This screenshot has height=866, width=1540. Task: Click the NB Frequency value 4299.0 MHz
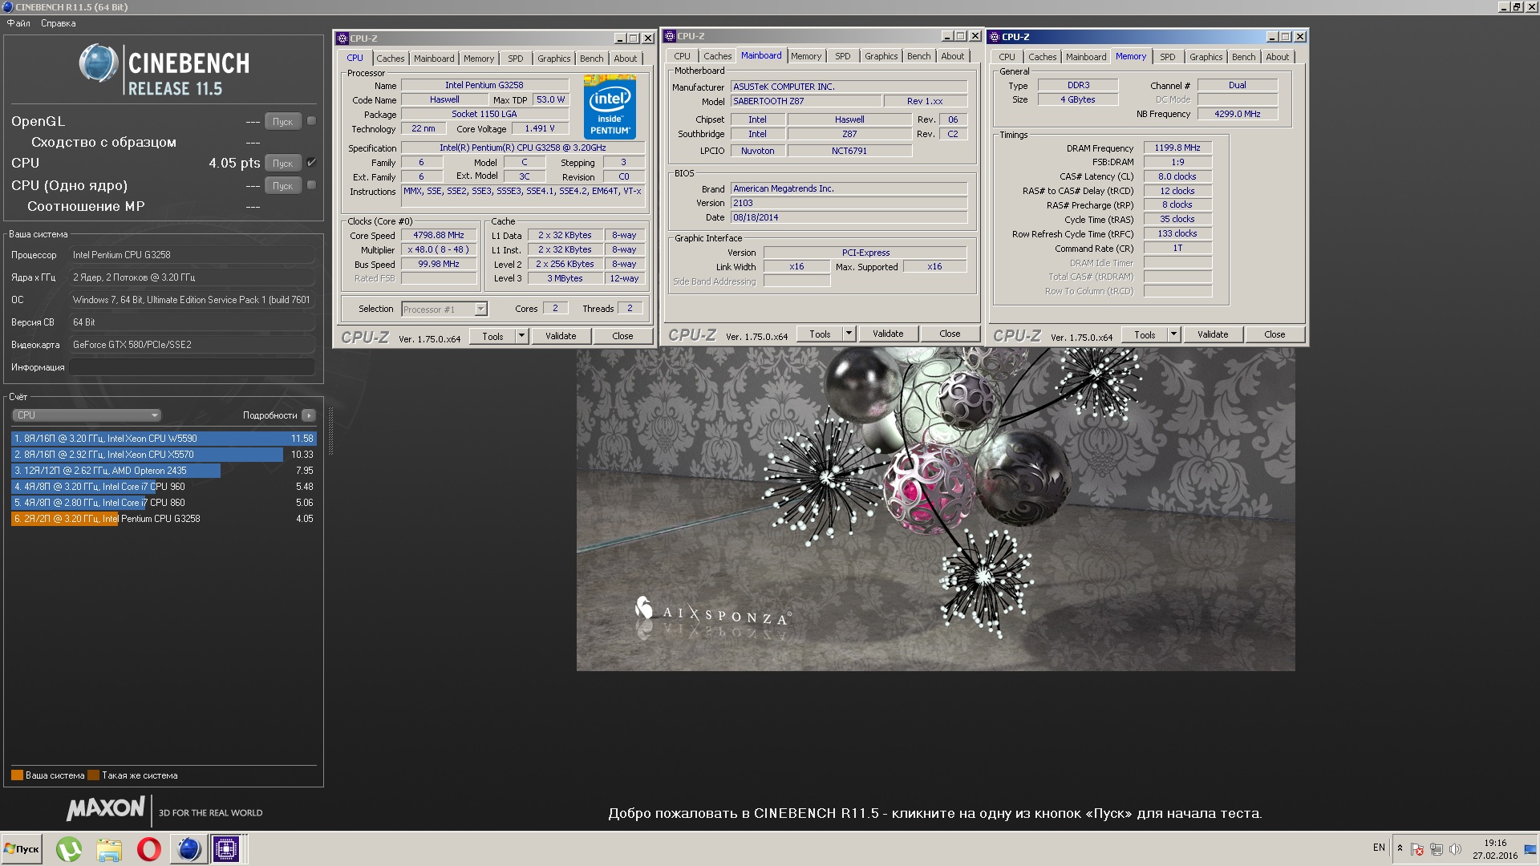[x=1237, y=114]
